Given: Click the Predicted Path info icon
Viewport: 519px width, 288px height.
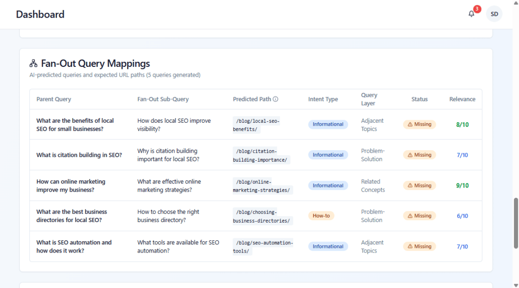Looking at the screenshot, I should point(276,99).
